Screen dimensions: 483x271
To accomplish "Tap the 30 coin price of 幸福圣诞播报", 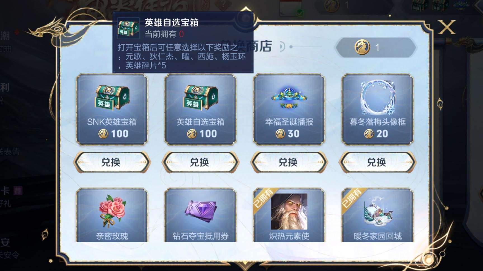I will click(x=288, y=134).
